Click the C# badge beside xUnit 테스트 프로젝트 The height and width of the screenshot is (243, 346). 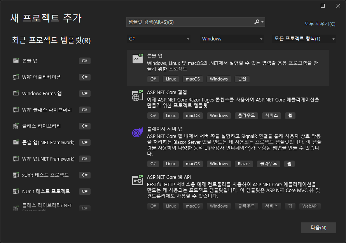coord(85,175)
